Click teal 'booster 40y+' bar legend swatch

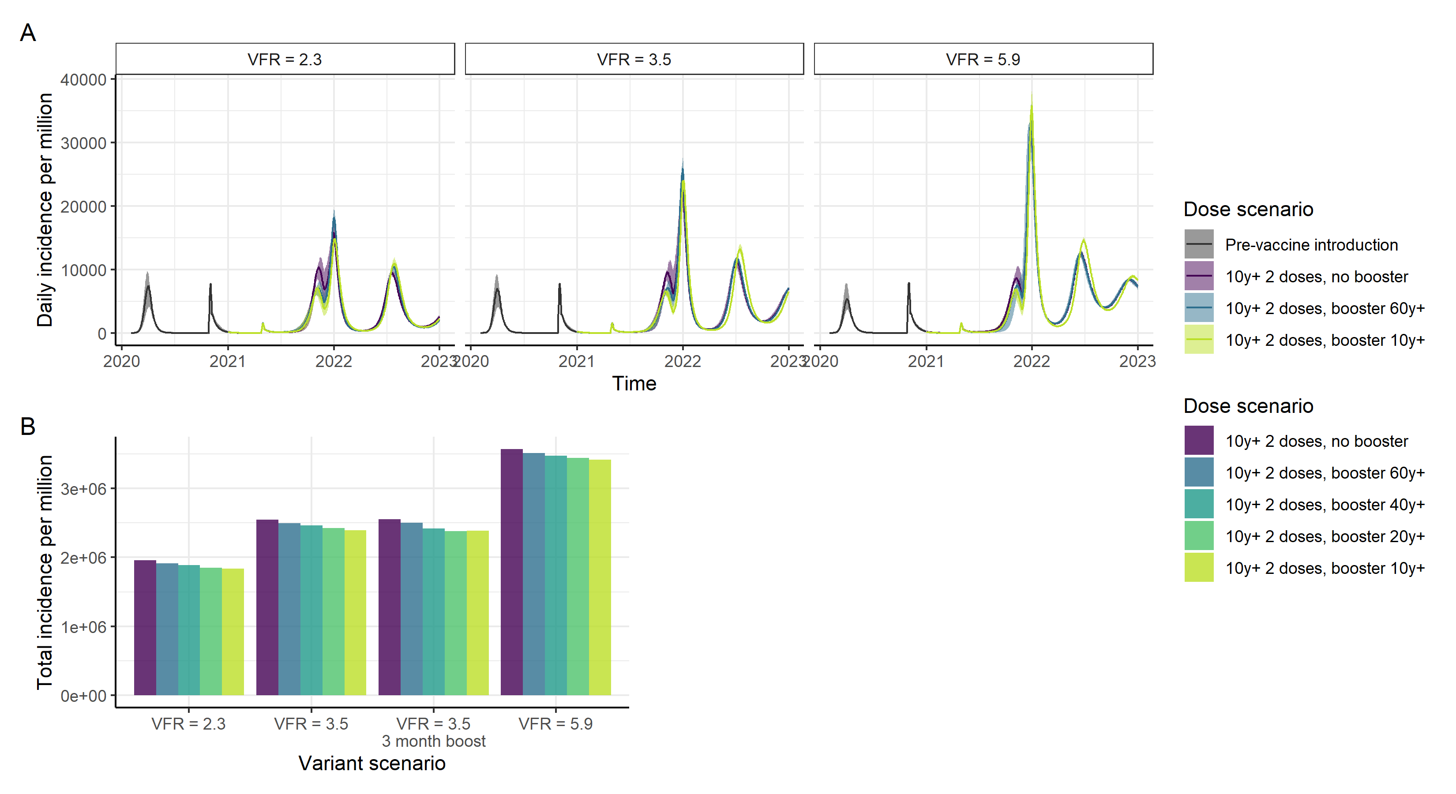tap(1199, 503)
